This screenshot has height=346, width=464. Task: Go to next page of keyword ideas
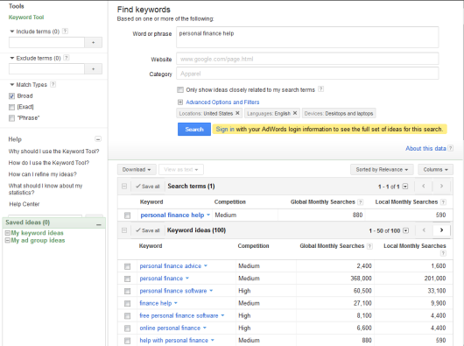[441, 230]
